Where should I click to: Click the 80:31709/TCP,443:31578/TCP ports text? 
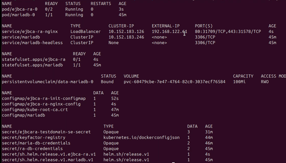(x=228, y=32)
